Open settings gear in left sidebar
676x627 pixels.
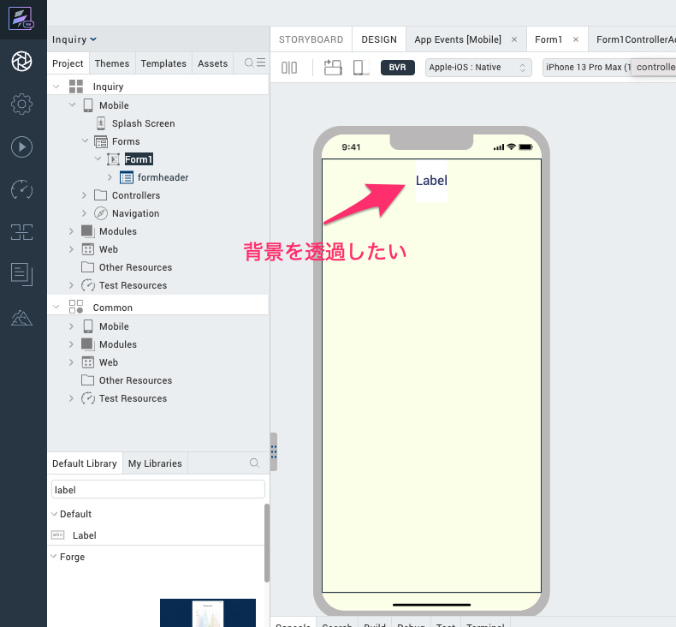(21, 104)
